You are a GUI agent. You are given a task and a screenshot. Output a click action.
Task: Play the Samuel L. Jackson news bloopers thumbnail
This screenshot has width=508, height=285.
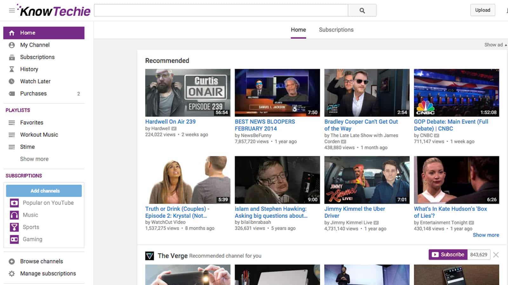click(277, 93)
